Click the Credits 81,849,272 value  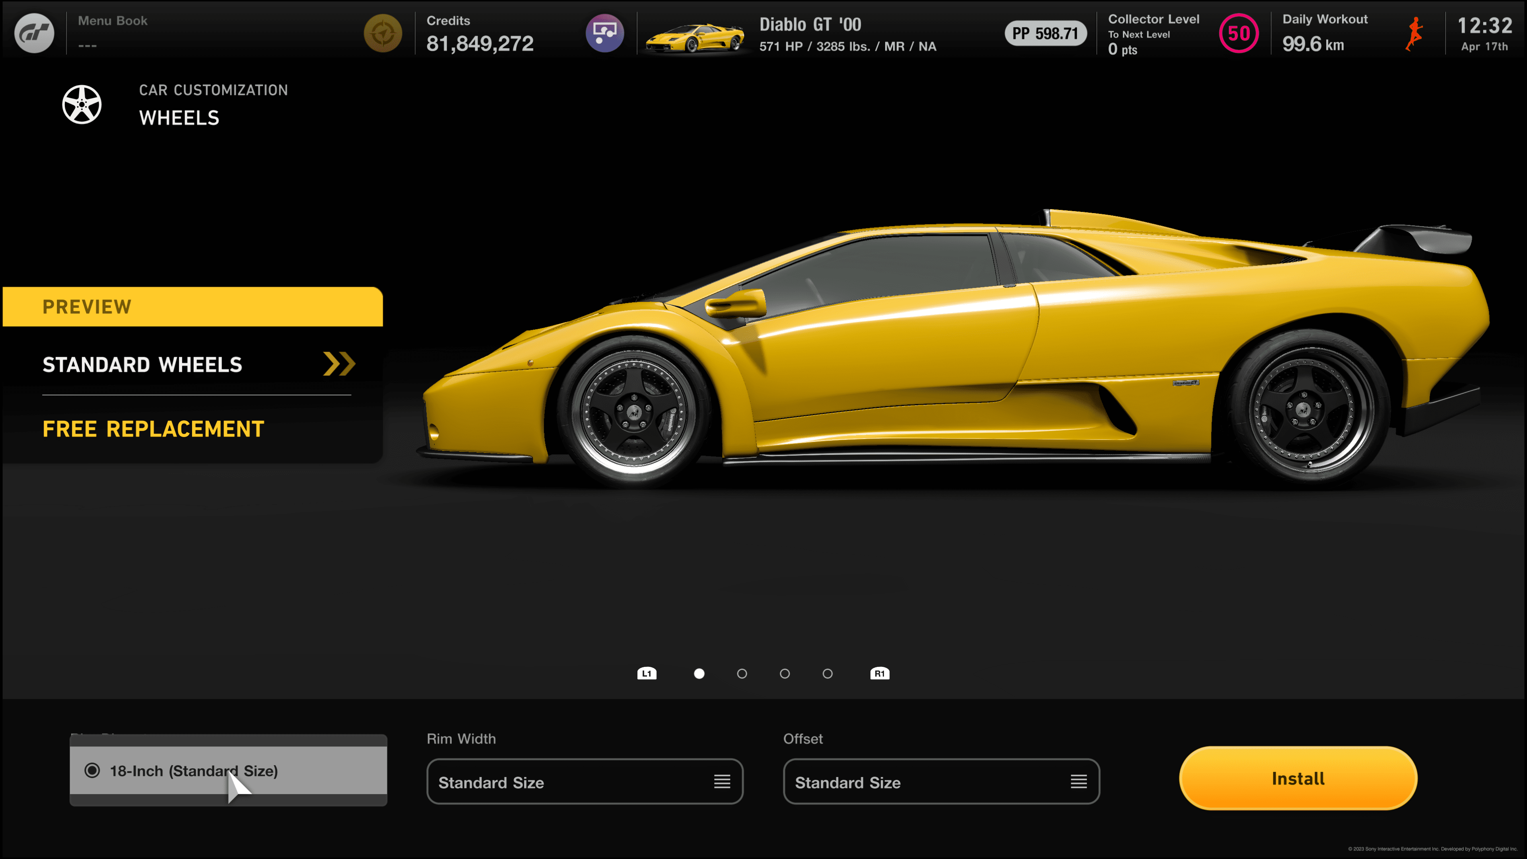480,44
